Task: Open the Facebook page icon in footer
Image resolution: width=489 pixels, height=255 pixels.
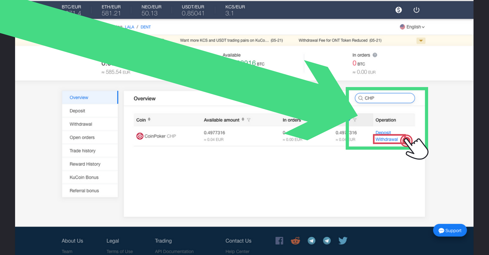Action: coord(279,241)
